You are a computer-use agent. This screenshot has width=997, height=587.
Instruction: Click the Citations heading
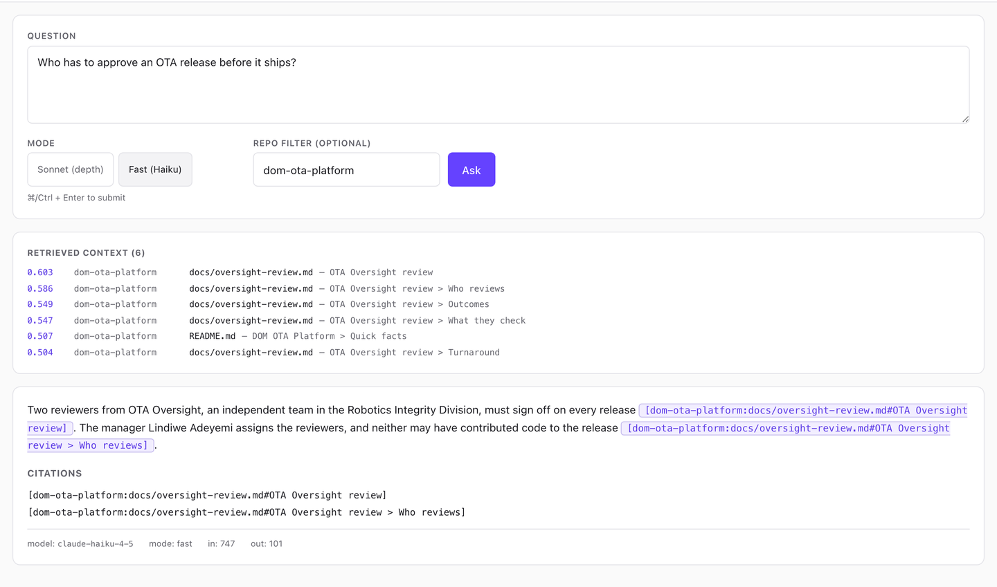coord(55,474)
